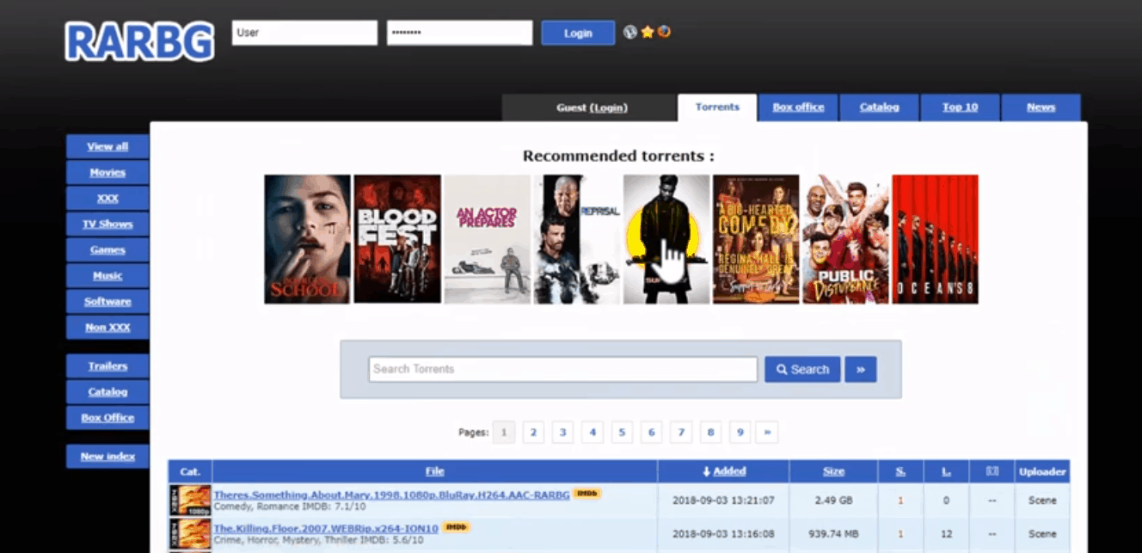Click the next pages » link
Screen dimensions: 1142x553
tap(767, 432)
